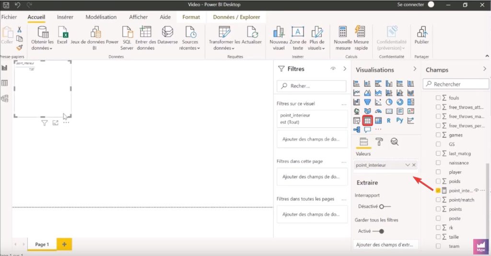Switch to Data view in sidebar
The height and width of the screenshot is (256, 491).
[4, 83]
